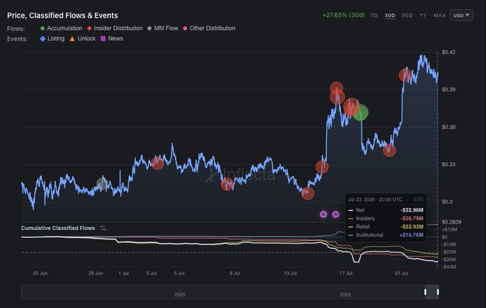Click the Price, Classified Flows & Events title

click(63, 16)
